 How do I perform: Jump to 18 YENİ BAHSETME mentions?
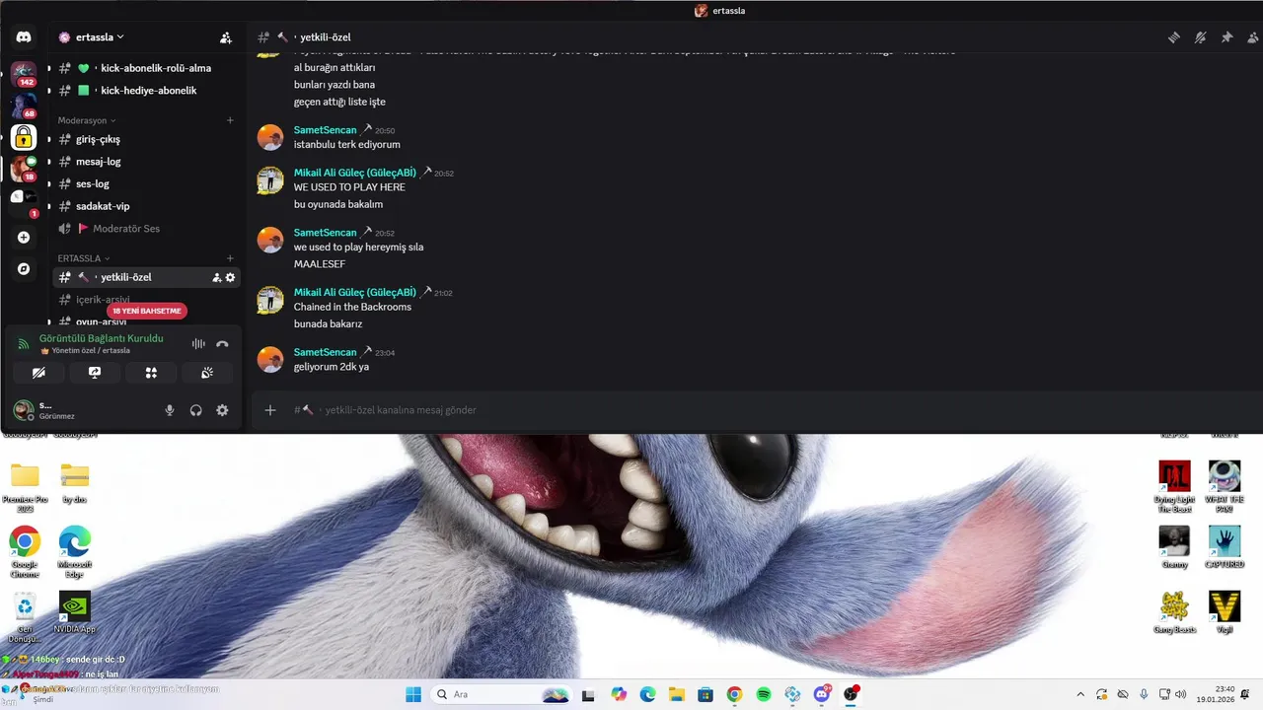pos(147,311)
